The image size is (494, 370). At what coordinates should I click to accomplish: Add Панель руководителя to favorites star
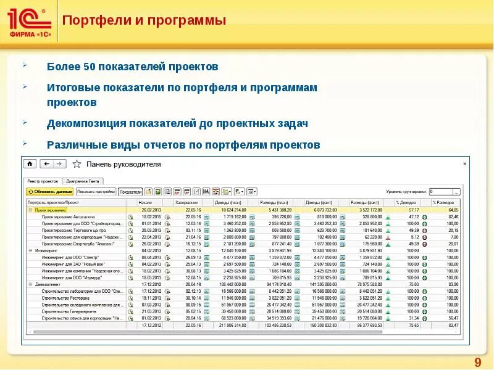point(77,164)
